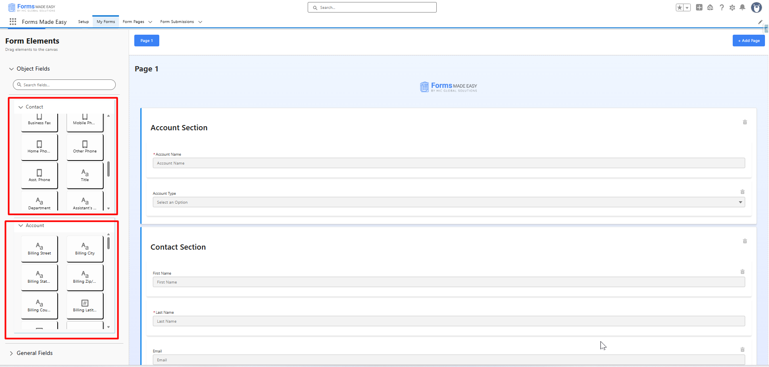Viewport: 769px width, 367px height.
Task: Select the Asst. Phone field tile
Action: [x=40, y=175]
